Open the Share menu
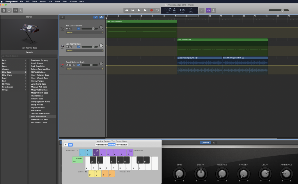Image resolution: width=298 pixels, height=184 pixels. pos(57,1)
